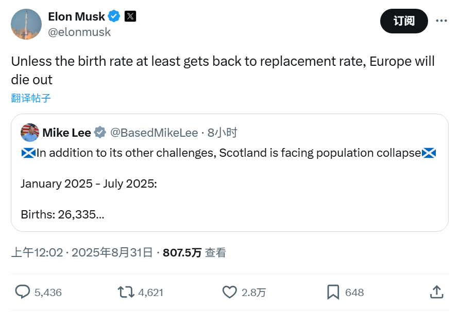Click the X affiliation badge beside Elon Musk
The image size is (459, 312).
point(130,16)
